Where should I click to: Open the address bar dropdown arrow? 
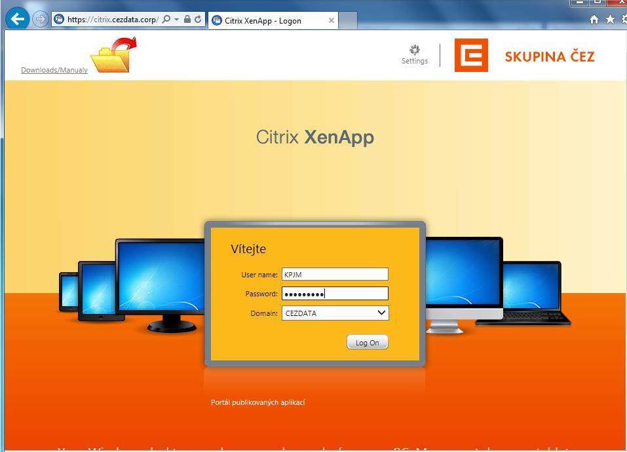[x=176, y=19]
